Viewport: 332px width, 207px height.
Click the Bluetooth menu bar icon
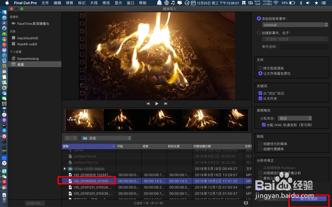click(301, 3)
